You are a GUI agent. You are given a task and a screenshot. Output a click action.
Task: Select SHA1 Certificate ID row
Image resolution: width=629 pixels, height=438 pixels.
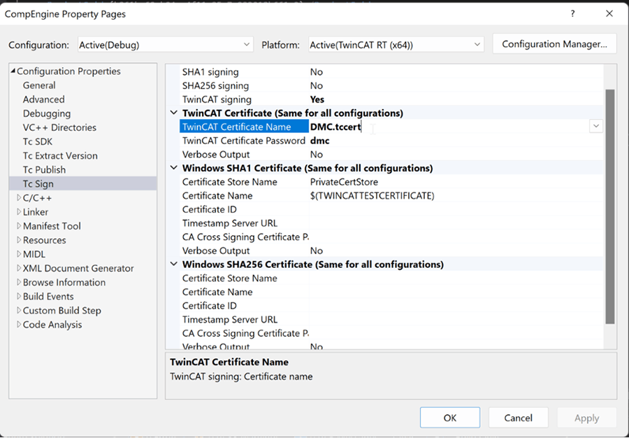pos(391,209)
